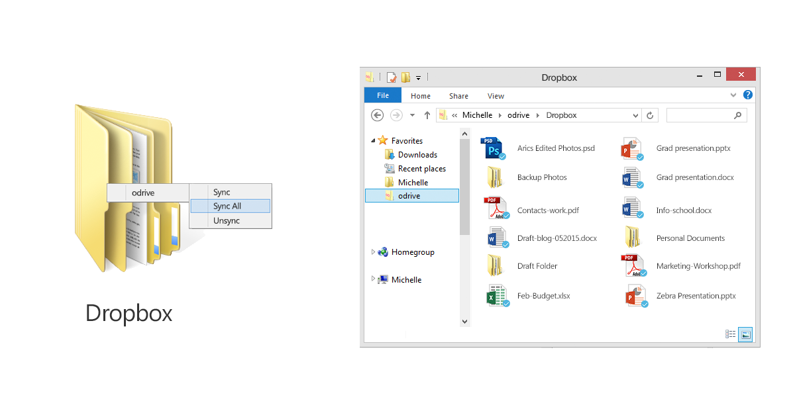
Task: Open Customize Quick Access Toolbar dropdown
Action: pos(418,78)
